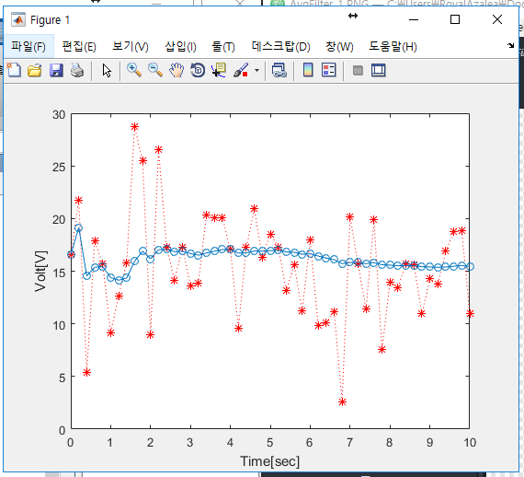Minimize the Figure 1 window
Image resolution: width=524 pixels, height=477 pixels.
pyautogui.click(x=414, y=19)
